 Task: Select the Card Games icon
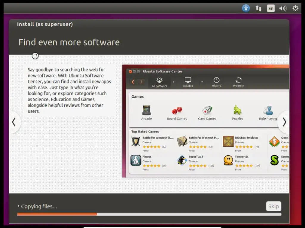coord(207,110)
